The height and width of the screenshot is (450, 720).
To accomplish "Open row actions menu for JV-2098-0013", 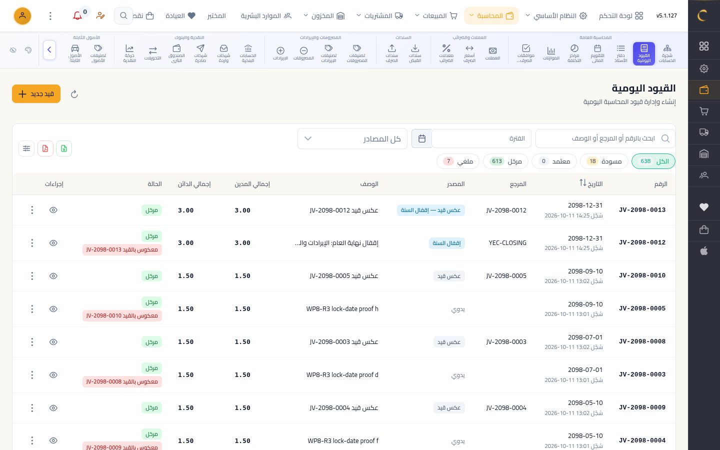I will 32,210.
